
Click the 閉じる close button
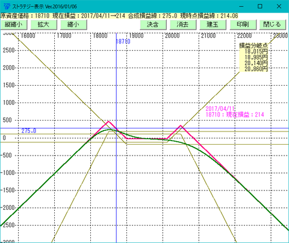[273, 25]
